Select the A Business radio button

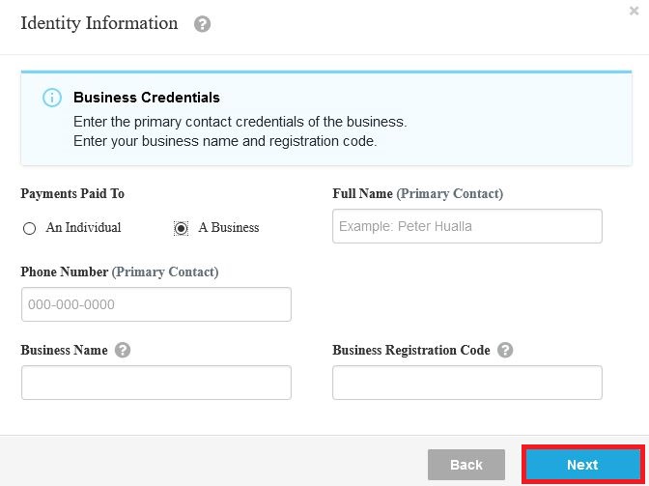(x=181, y=228)
